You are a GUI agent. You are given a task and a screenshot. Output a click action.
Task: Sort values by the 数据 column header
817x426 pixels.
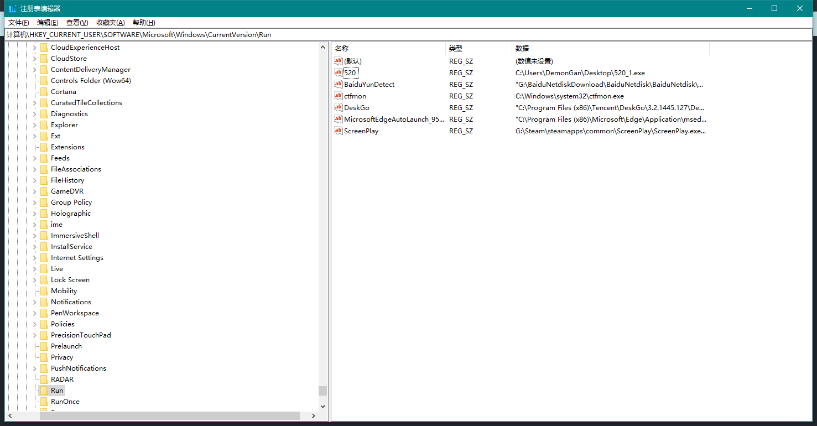[611, 49]
